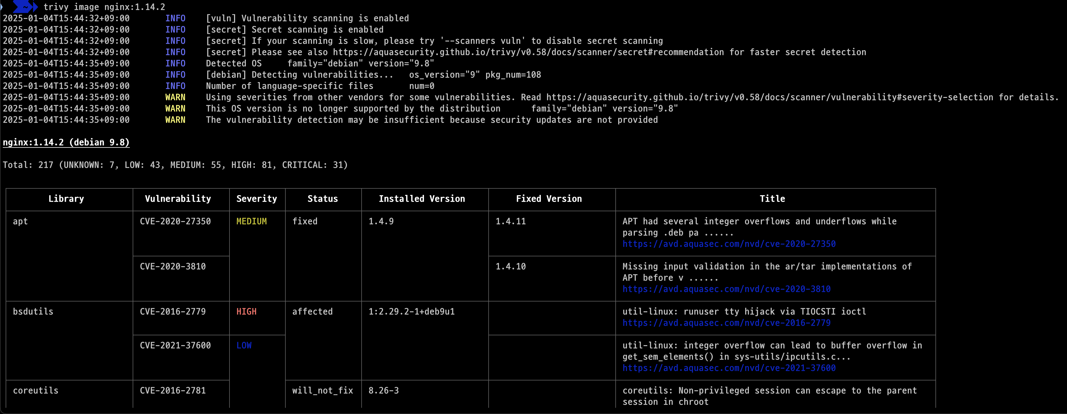The height and width of the screenshot is (414, 1067).
Task: Click the Severity column header
Action: pos(257,199)
